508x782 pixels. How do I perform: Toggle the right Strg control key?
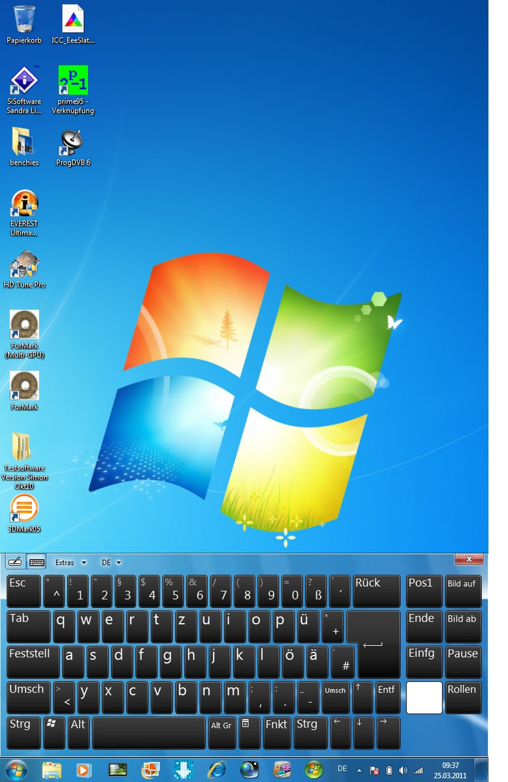(x=311, y=733)
